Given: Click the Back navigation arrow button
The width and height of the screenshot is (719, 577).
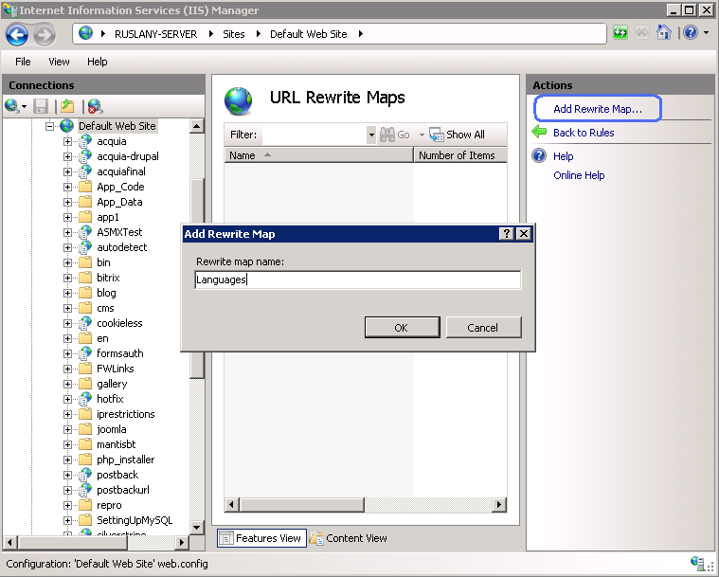Looking at the screenshot, I should (x=17, y=35).
